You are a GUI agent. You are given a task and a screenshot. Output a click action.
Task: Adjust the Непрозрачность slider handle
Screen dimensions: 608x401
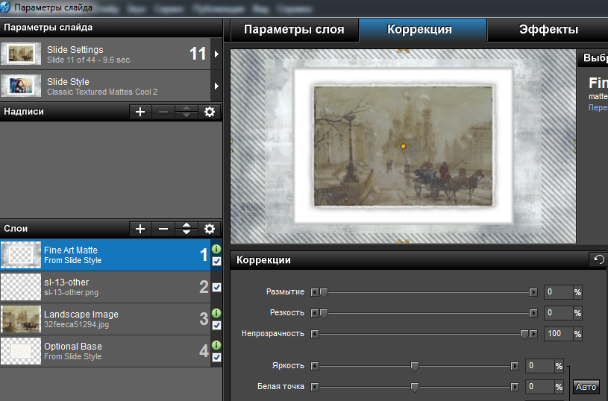click(x=524, y=335)
